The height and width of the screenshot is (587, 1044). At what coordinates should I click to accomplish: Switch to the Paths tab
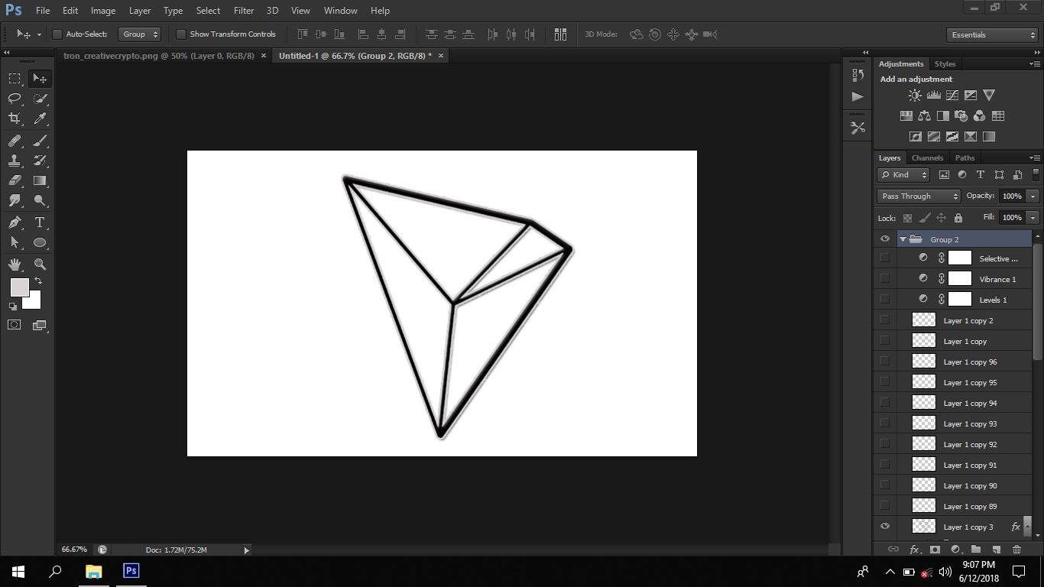pyautogui.click(x=965, y=158)
